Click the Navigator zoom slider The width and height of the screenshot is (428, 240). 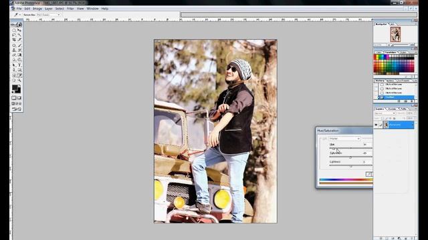tap(400, 45)
